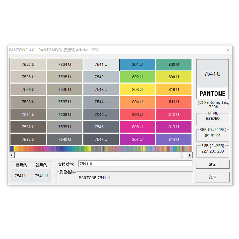
Task: Close the PANTONE 3.0 dialog
Action: tap(228, 50)
